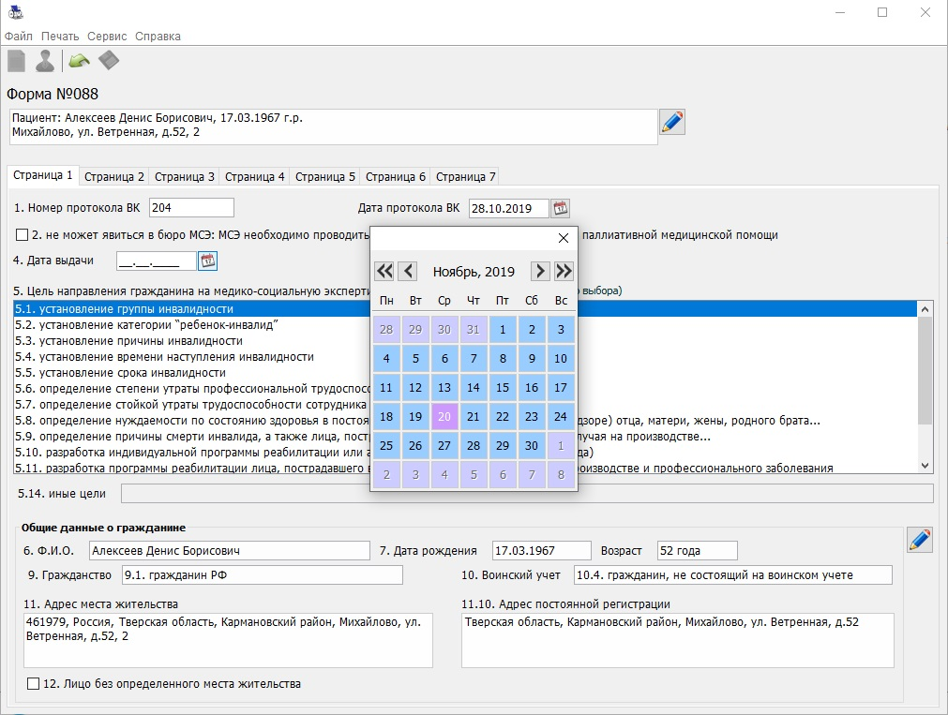Click the blank document toolbar icon
The image size is (948, 715).
click(17, 61)
